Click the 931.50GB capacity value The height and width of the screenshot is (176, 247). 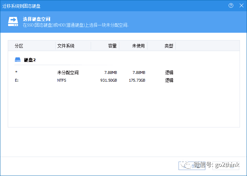(x=109, y=80)
